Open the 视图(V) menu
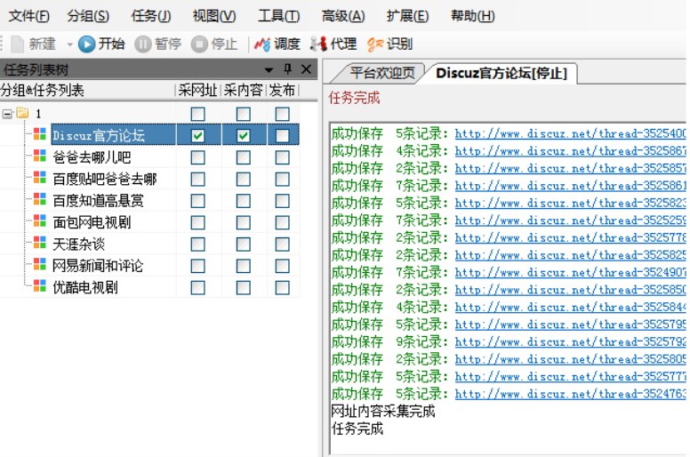This screenshot has height=457, width=690. click(x=214, y=16)
